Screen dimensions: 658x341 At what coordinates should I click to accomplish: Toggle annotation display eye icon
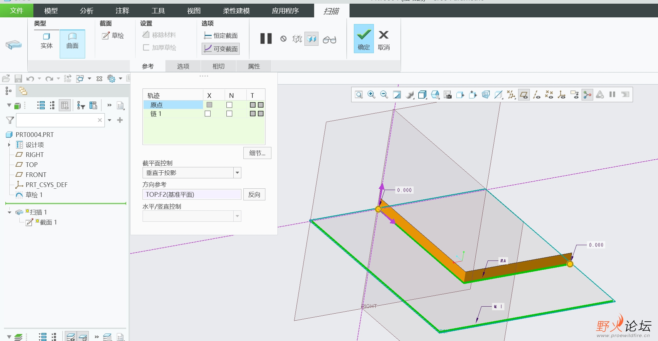(575, 95)
